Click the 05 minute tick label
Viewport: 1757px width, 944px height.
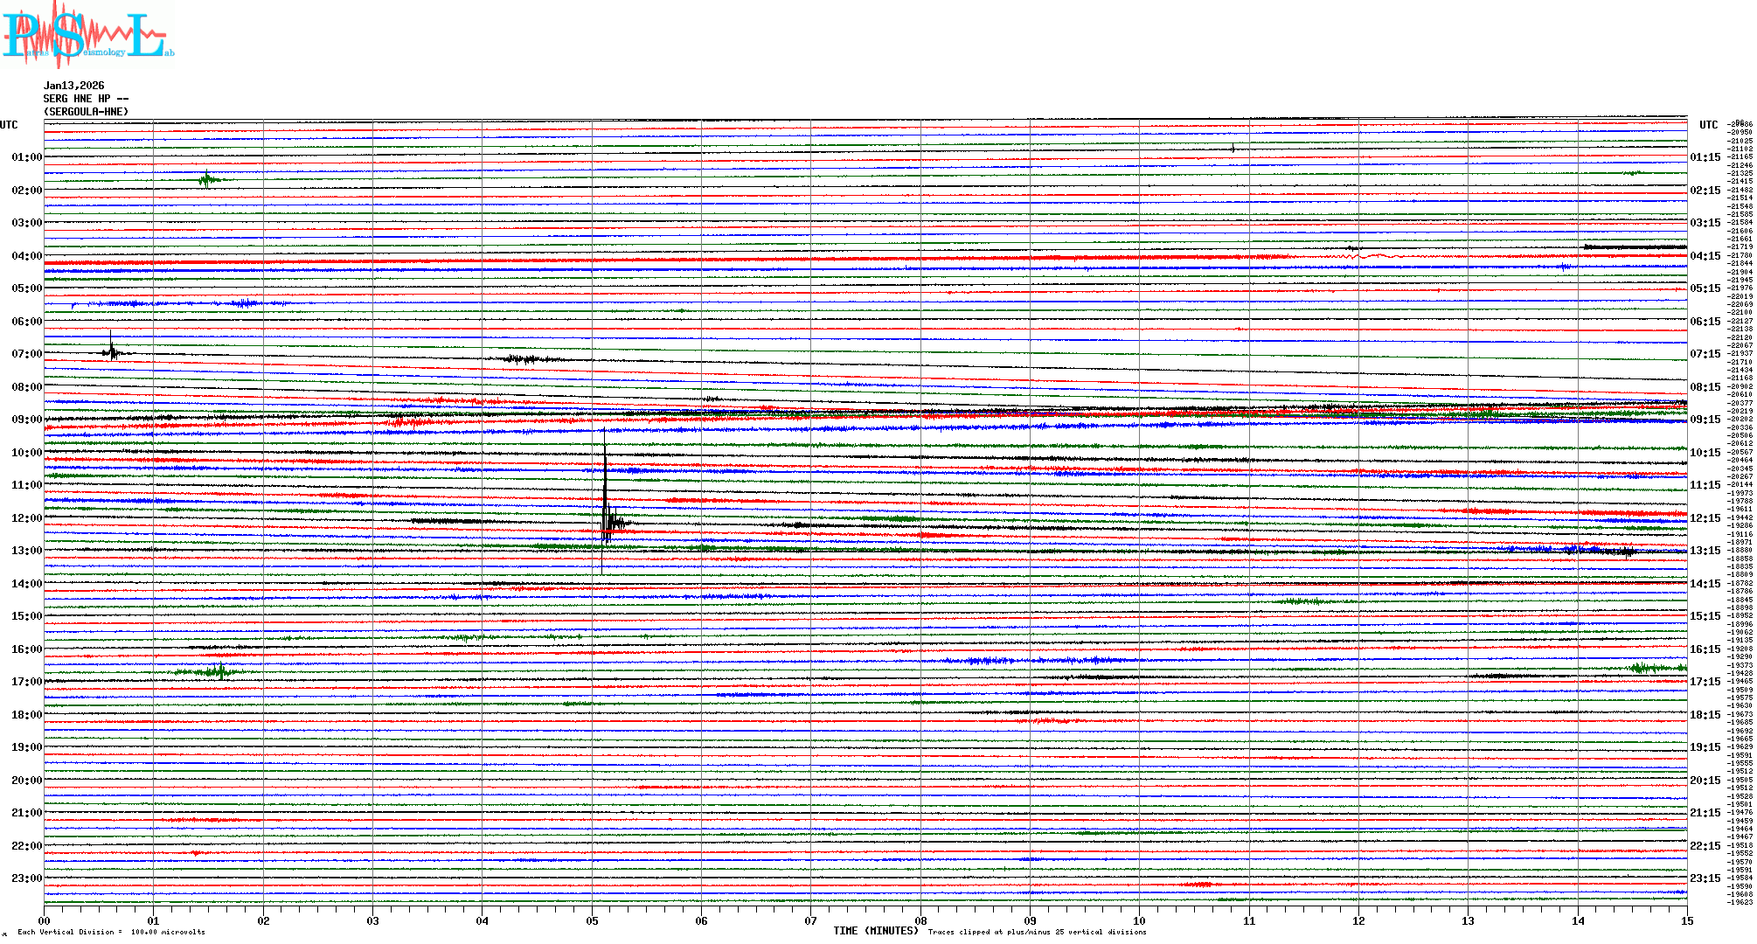592,921
